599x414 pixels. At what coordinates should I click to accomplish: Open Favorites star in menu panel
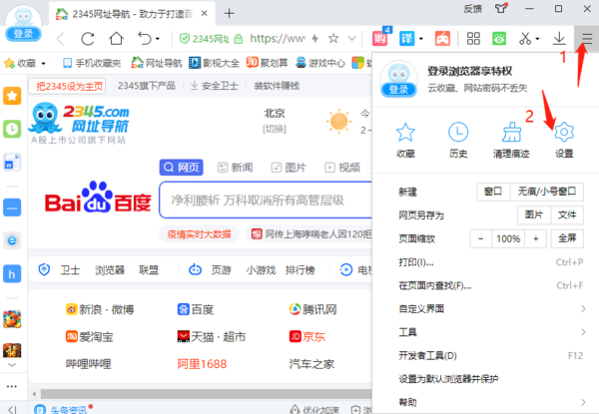click(x=405, y=137)
